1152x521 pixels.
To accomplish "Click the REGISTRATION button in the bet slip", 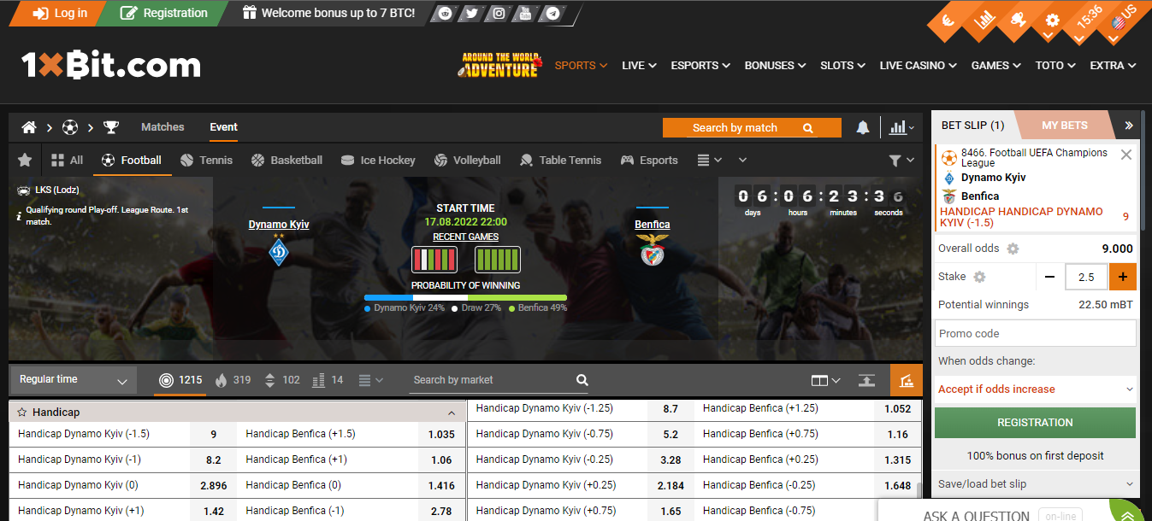I will click(x=1034, y=422).
